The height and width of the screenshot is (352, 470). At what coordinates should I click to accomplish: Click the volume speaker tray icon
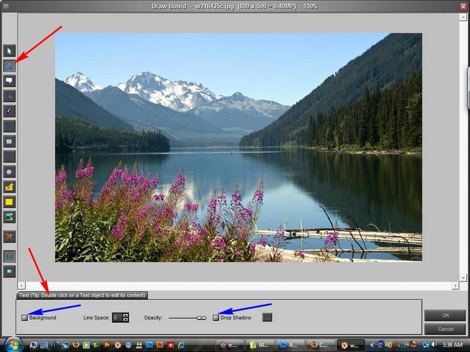point(434,344)
